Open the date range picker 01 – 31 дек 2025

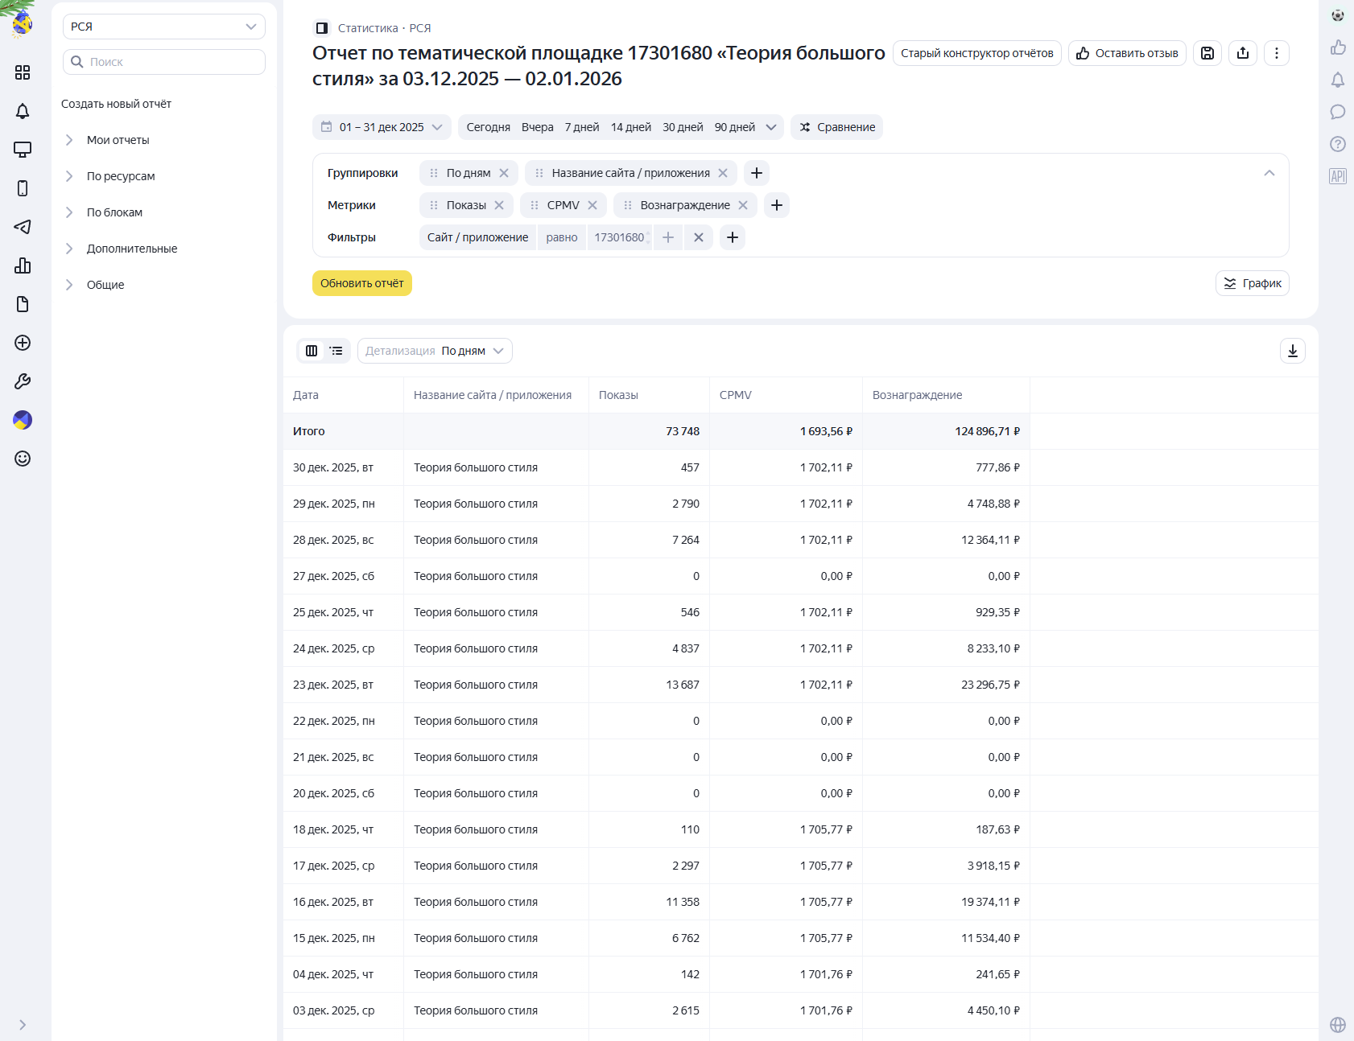tap(382, 127)
